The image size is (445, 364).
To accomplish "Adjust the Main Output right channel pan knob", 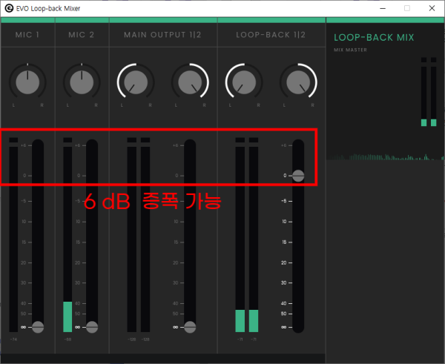I will (190, 82).
